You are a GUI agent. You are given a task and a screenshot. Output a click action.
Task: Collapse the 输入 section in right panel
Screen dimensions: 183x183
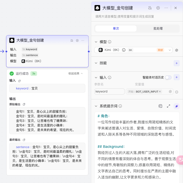point(96,77)
